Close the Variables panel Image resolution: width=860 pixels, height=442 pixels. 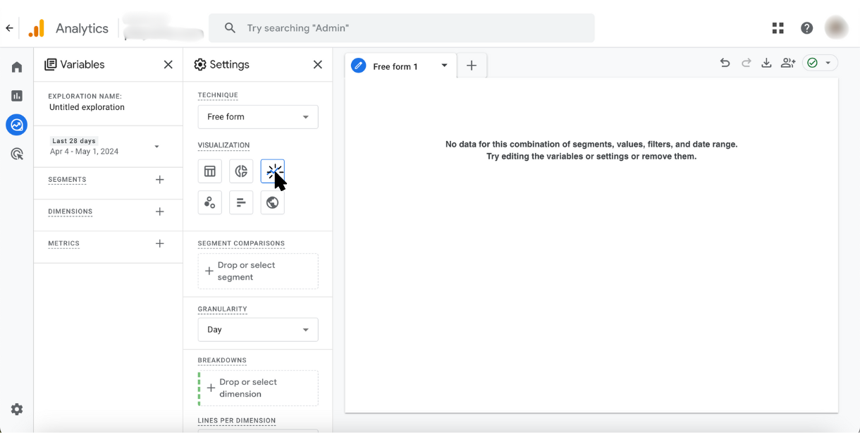pos(168,65)
